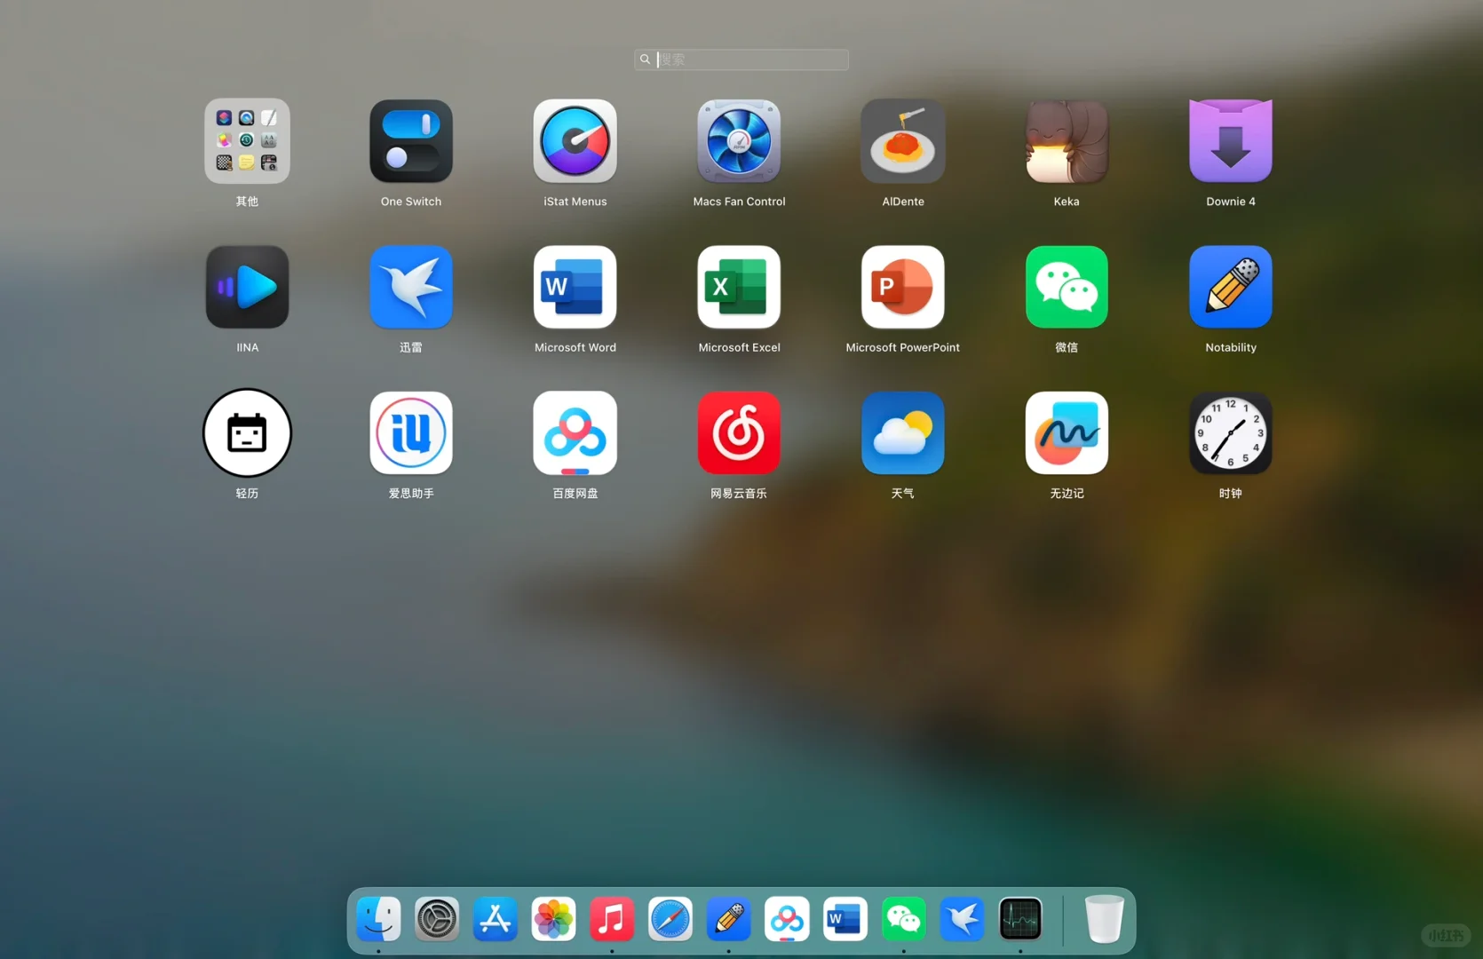
Task: Expand the 其他 app folder
Action: click(247, 140)
